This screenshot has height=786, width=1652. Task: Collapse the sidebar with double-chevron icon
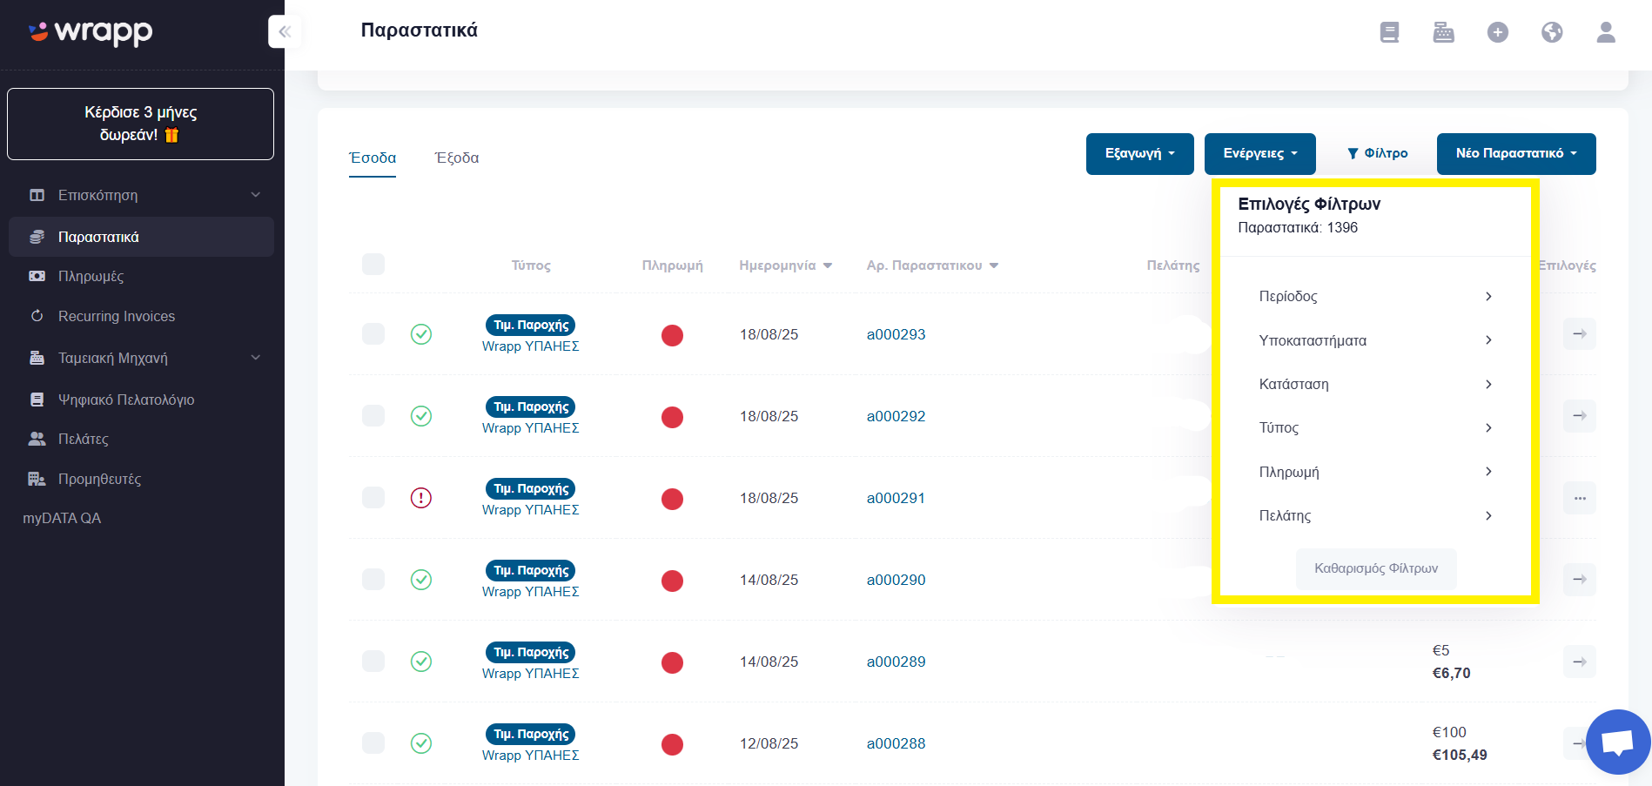pos(284,32)
